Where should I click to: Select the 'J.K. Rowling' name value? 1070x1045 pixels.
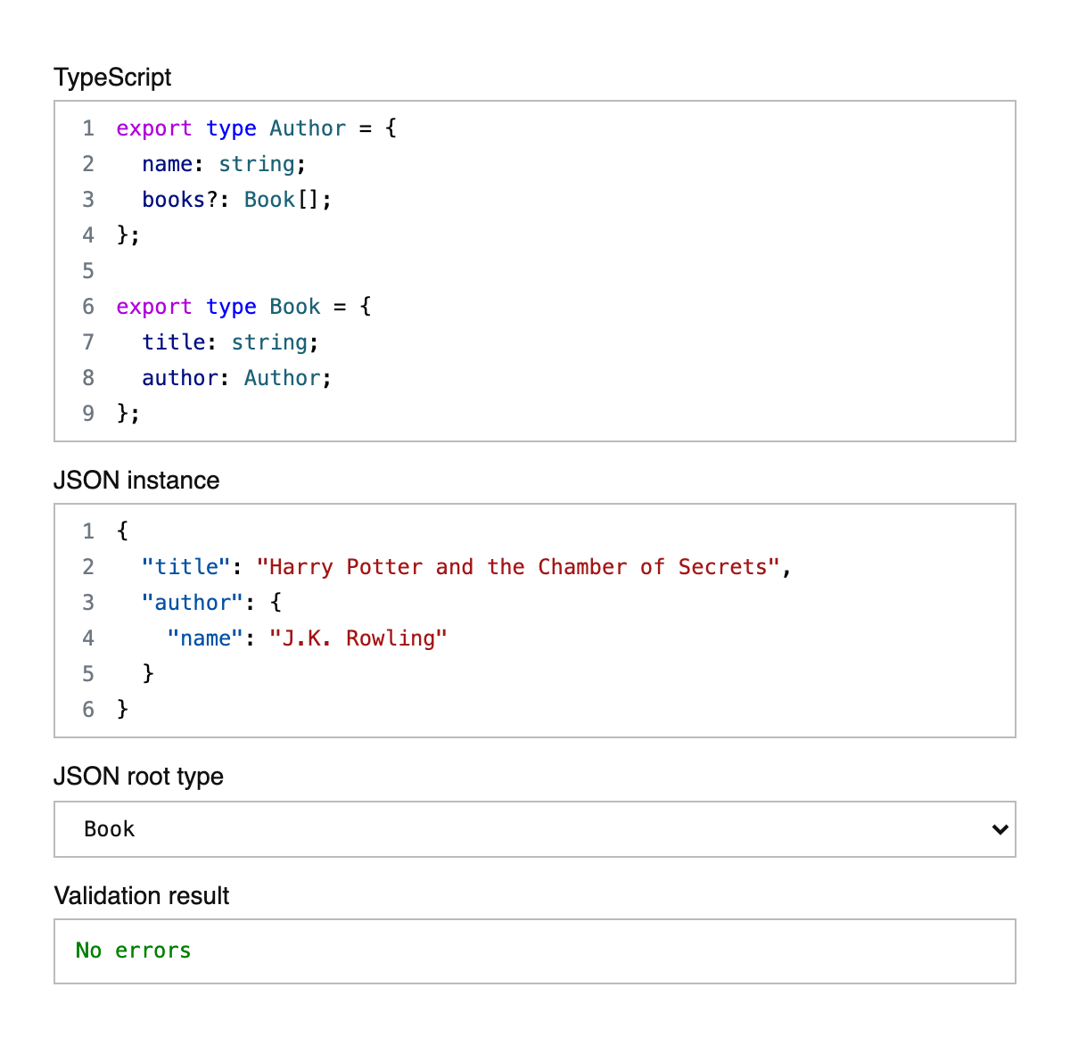(357, 638)
